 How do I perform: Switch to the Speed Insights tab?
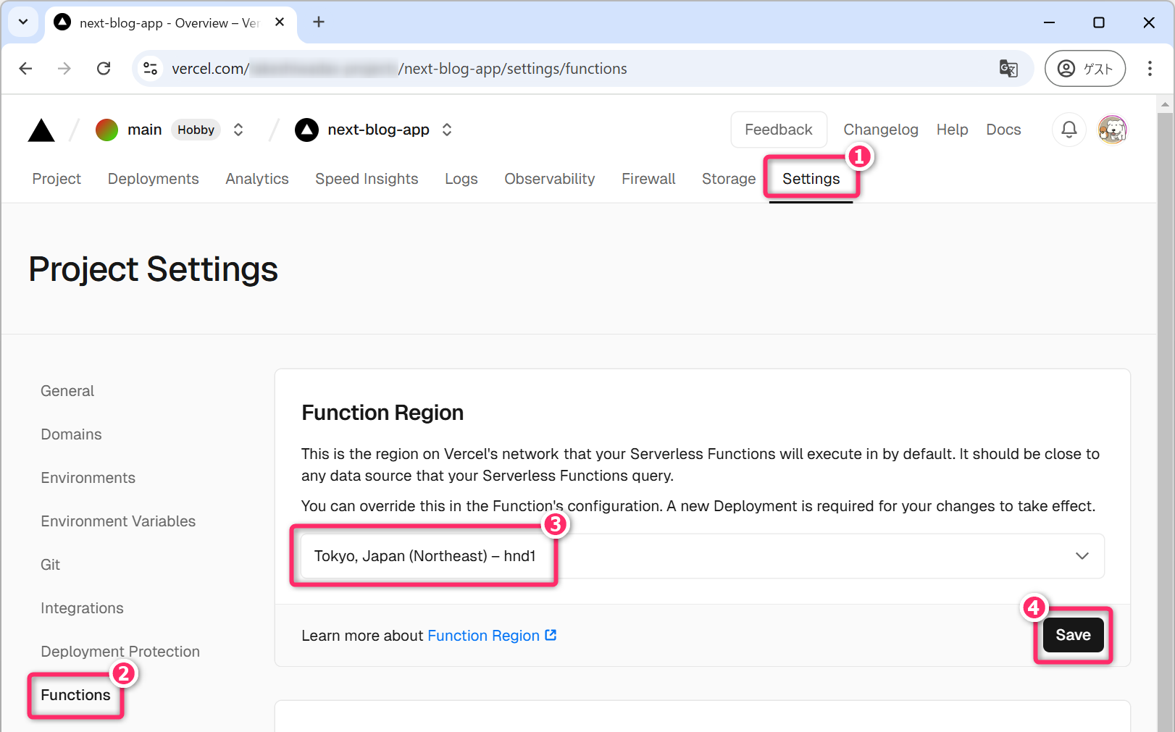366,179
